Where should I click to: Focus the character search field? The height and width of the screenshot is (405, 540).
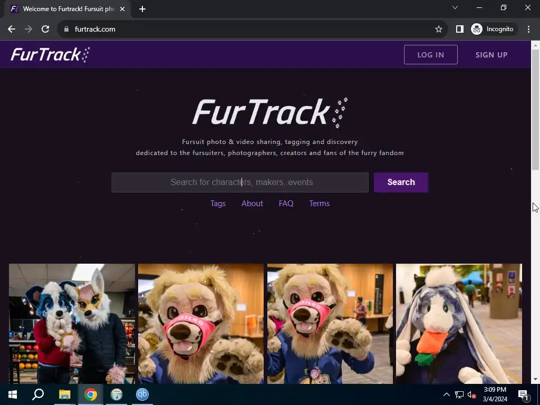coord(240,182)
